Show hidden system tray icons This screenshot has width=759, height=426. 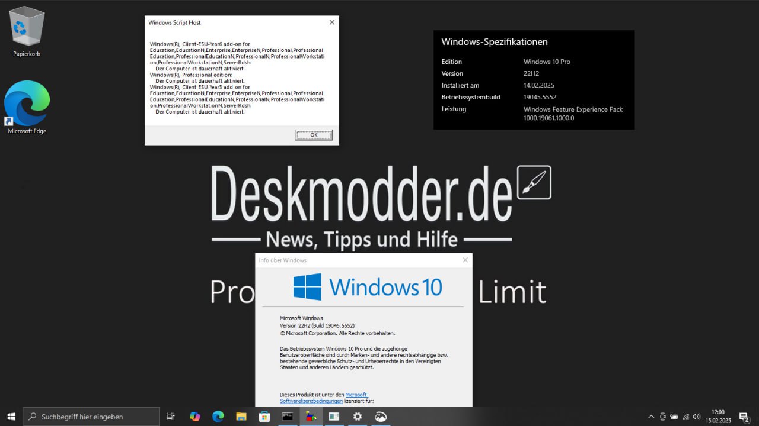tap(651, 417)
